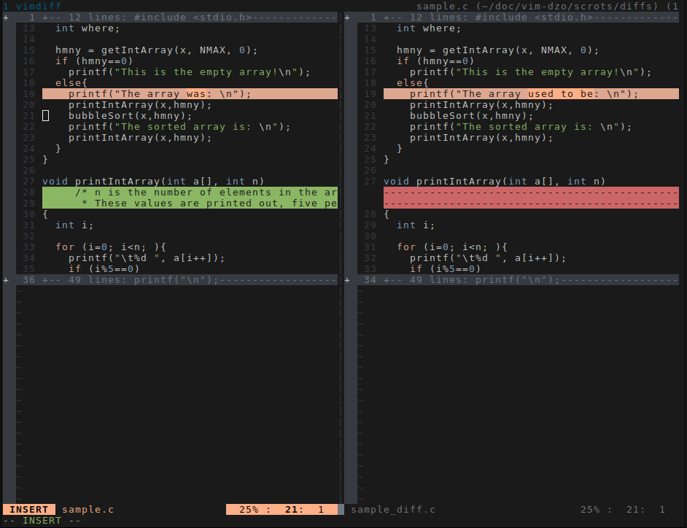Click 'if (hmny==0)' line 16 in left pane
Screen dimensions: 687x528
[94, 61]
